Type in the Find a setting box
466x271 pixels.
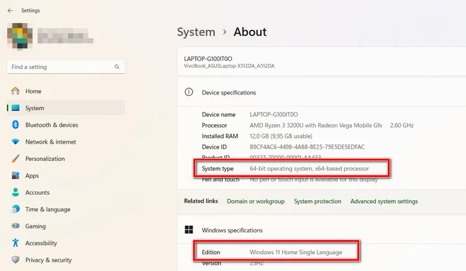[59, 67]
